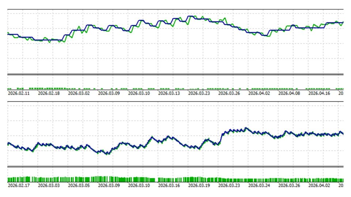Click the highest peak of upper equity curve
Viewport: 351px width, 197px height.
pyautogui.click(x=191, y=16)
